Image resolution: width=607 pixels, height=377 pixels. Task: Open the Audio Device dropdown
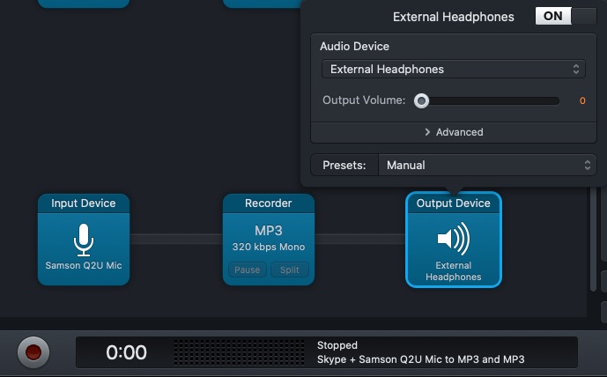click(x=454, y=70)
